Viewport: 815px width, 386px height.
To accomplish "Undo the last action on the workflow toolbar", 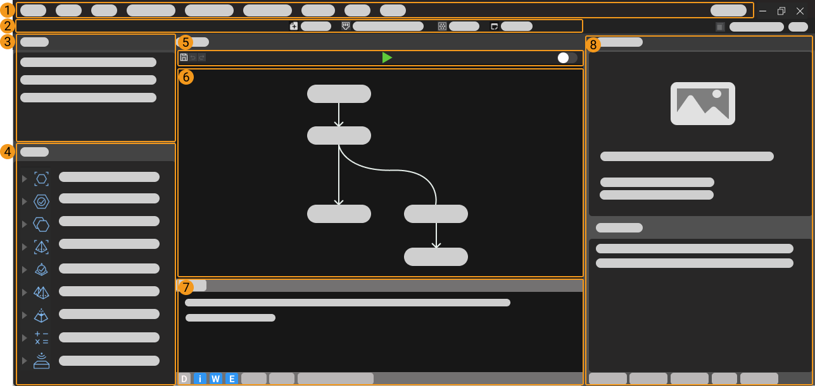I will (193, 57).
